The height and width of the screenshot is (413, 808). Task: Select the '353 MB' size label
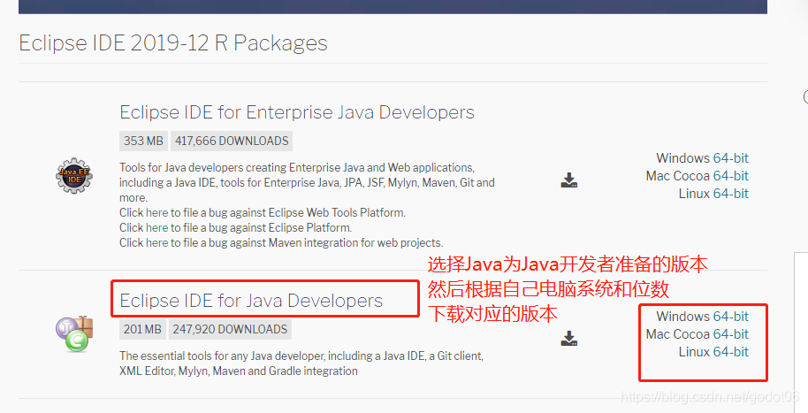[143, 141]
